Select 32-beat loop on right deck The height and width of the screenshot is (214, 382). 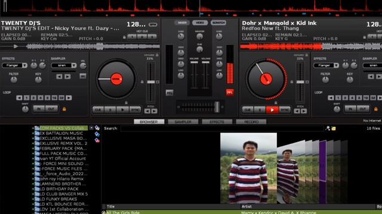(x=373, y=97)
